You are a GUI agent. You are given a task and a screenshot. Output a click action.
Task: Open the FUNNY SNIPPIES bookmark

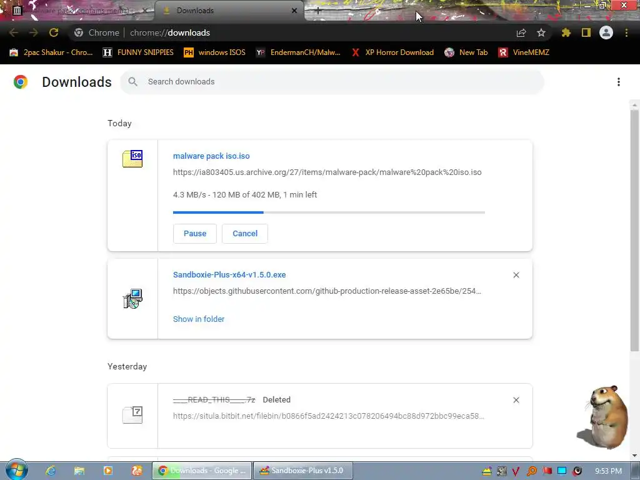138,52
